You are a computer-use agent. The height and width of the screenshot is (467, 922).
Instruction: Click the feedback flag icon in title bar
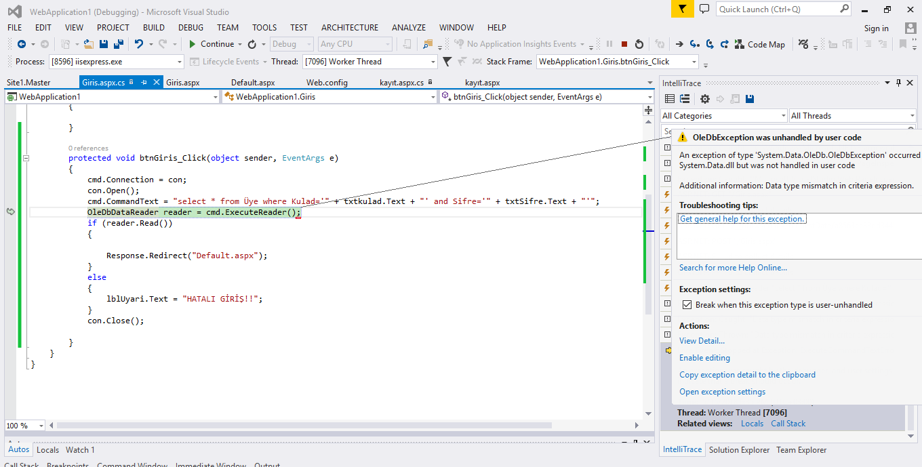click(x=683, y=9)
